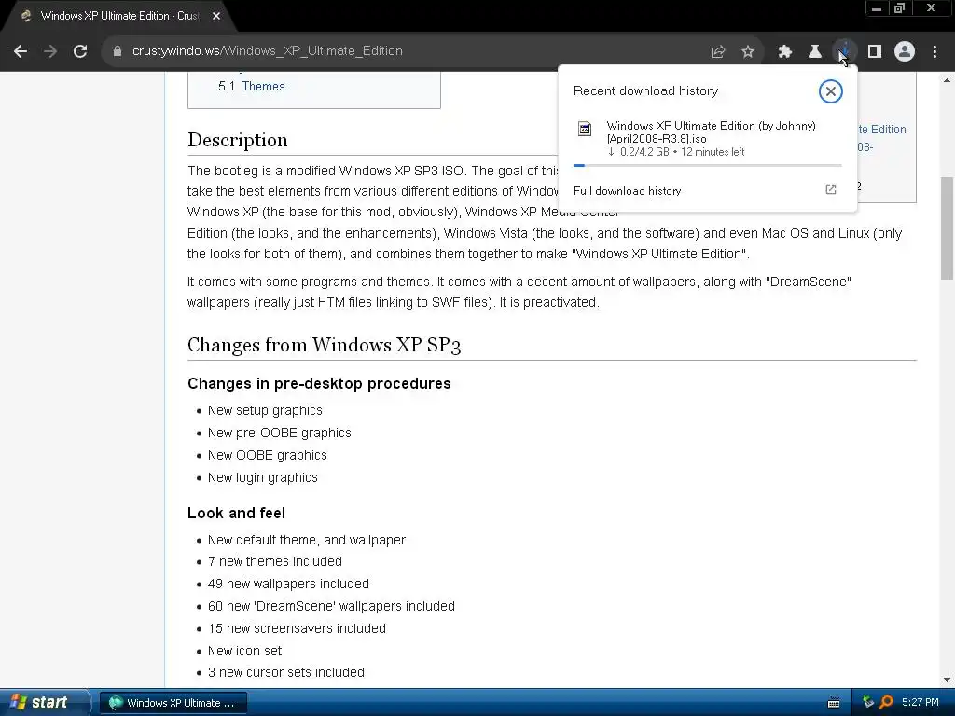Select Windows XP Ultimate taskbar button
The image size is (955, 716).
click(173, 703)
